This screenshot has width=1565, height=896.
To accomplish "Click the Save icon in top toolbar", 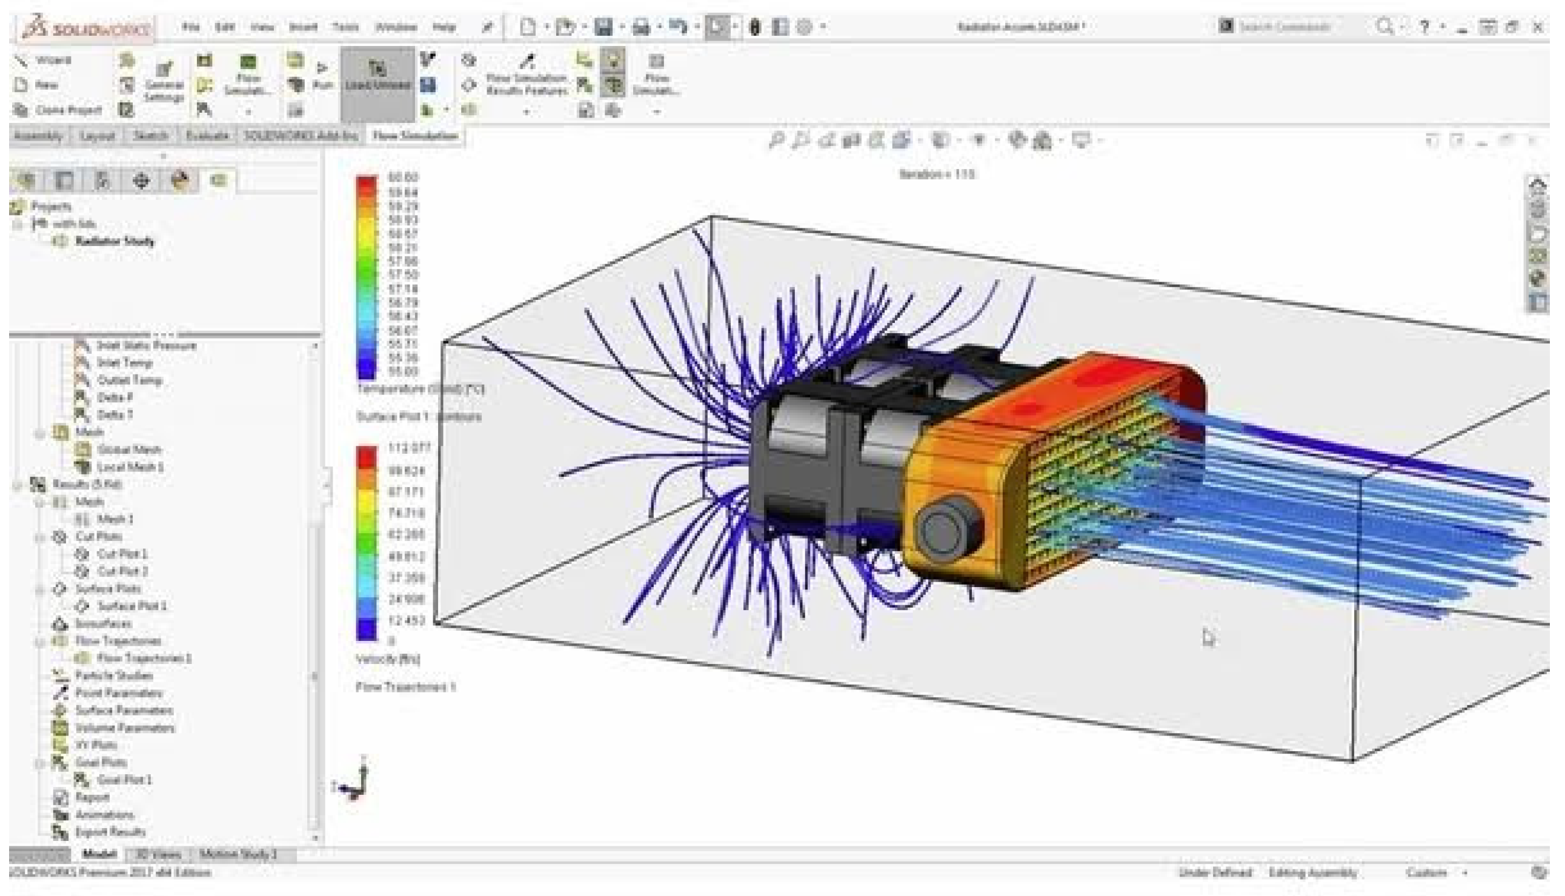I will (603, 27).
